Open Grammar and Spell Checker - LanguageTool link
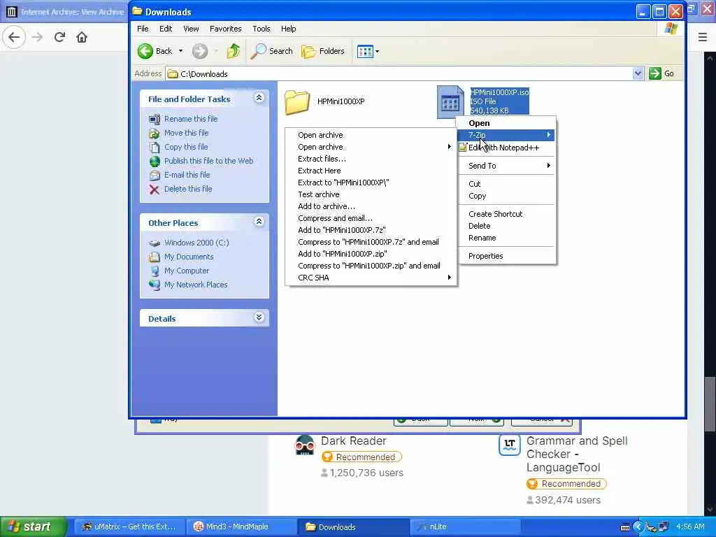Image resolution: width=716 pixels, height=537 pixels. point(577,454)
